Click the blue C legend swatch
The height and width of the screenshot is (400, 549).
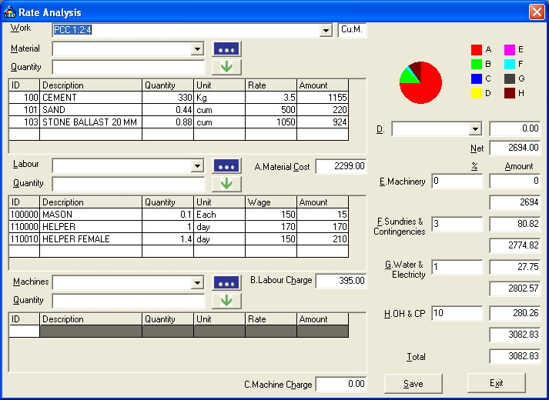click(477, 78)
